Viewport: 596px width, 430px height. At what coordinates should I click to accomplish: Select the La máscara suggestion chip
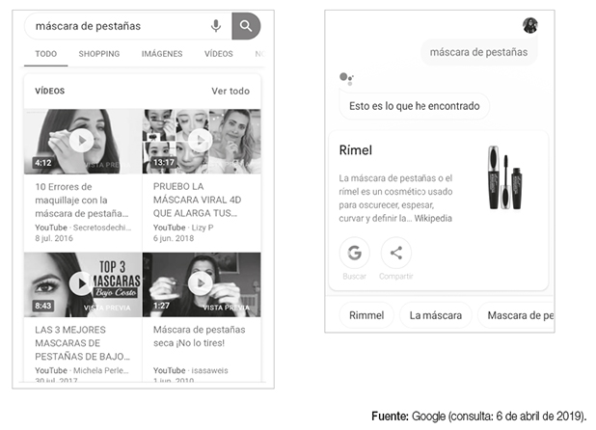click(x=436, y=315)
